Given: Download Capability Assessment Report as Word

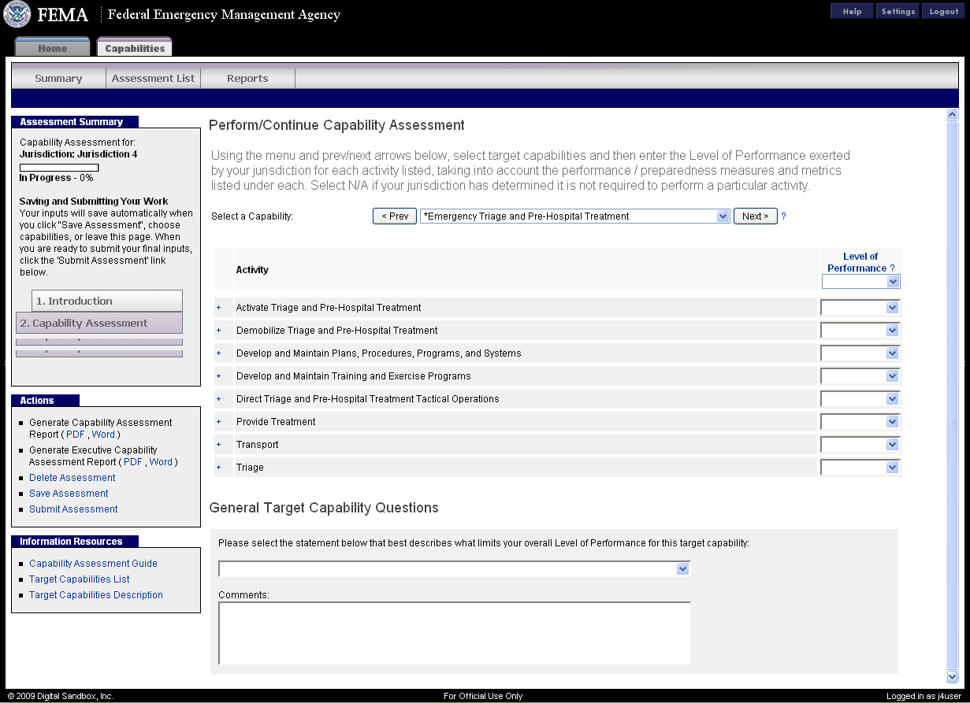Looking at the screenshot, I should (103, 435).
